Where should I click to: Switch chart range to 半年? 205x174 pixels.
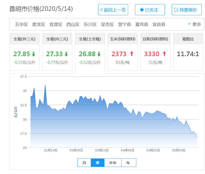click(113, 163)
